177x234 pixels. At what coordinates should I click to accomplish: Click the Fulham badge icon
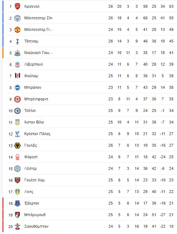(x=17, y=76)
